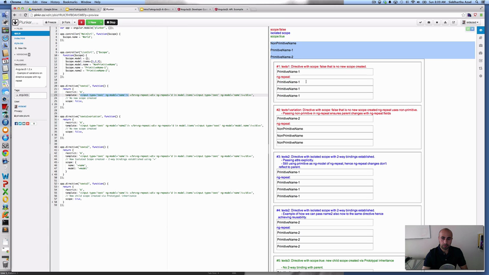The image size is (489, 275).
Task: Switch to the AngularJS: Developer Guide tab
Action: click(193, 9)
